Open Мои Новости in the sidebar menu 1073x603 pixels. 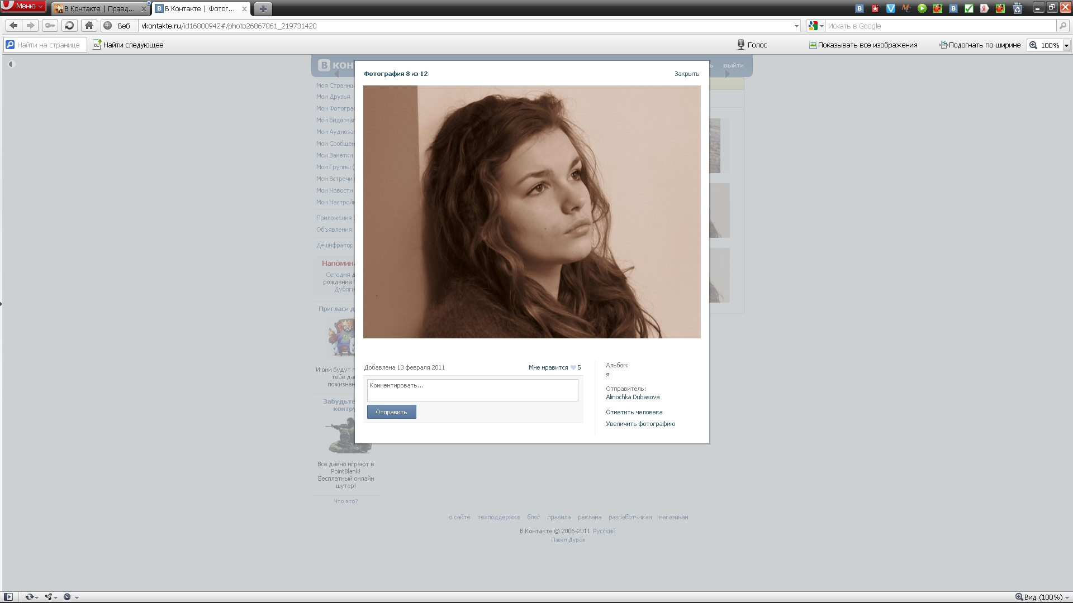pyautogui.click(x=334, y=190)
